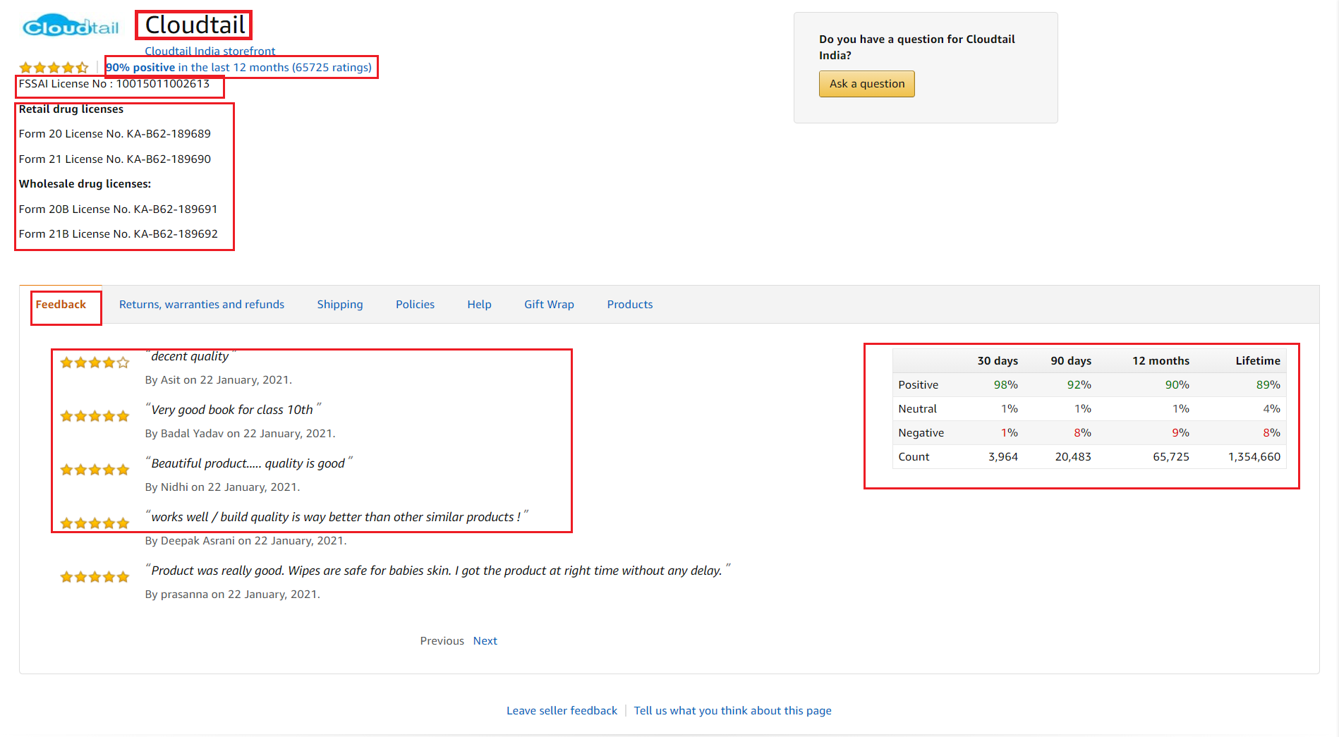Switch to Returns, warranties and refunds tab
This screenshot has width=1339, height=737.
click(x=202, y=305)
